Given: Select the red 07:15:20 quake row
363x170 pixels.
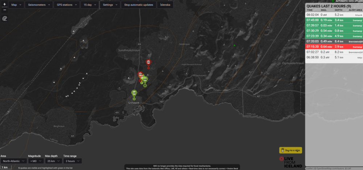Looking at the screenshot, I should click(334, 47).
